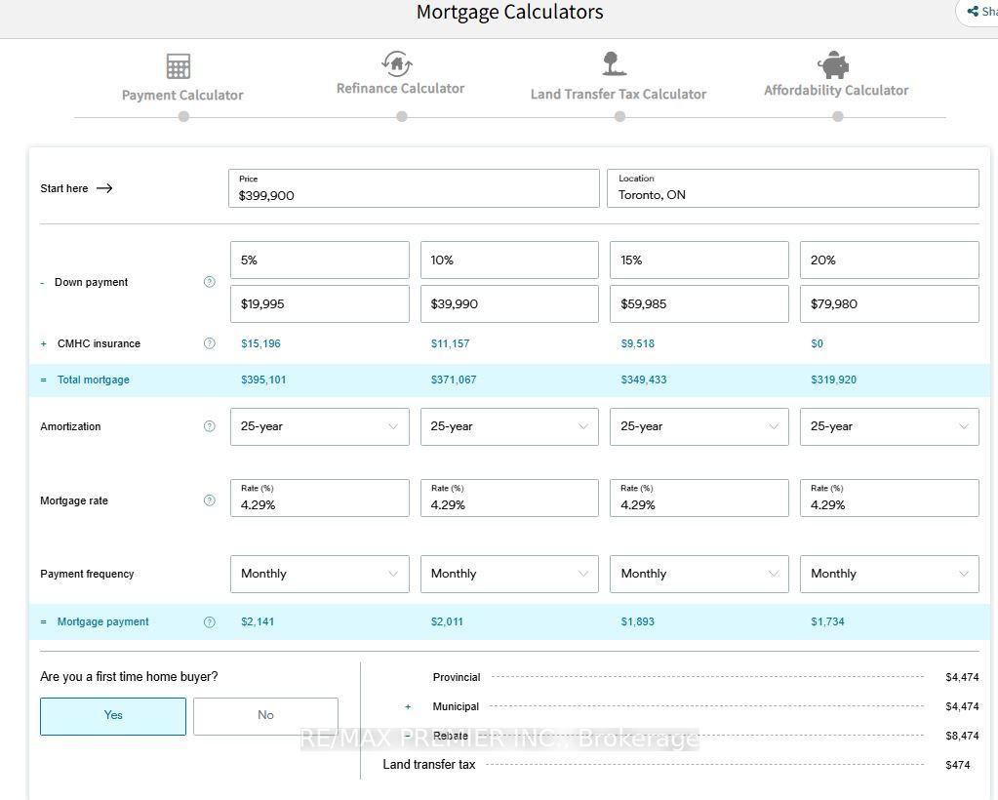Expand the 20% column Payment frequency dropdown
This screenshot has width=998, height=800.
coord(889,574)
